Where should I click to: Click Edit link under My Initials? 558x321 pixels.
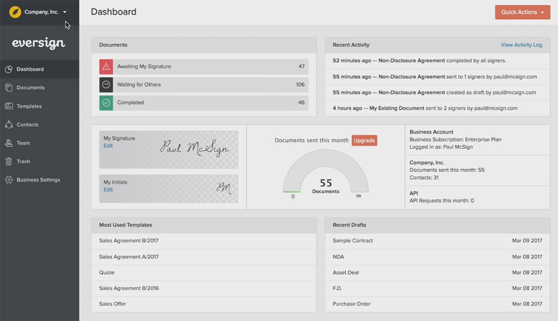(x=108, y=190)
